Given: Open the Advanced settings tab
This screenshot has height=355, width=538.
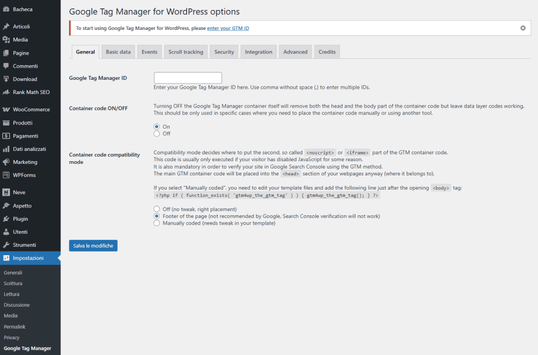Looking at the screenshot, I should click(x=295, y=51).
